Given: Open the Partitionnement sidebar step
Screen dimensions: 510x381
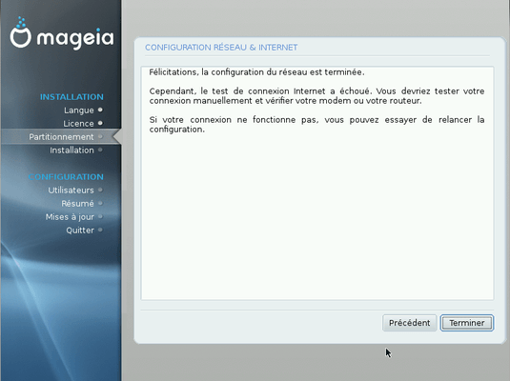Looking at the screenshot, I should click(x=61, y=137).
